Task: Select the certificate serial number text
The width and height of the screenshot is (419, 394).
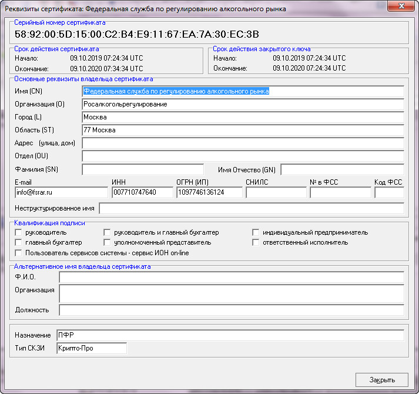Action: click(x=136, y=34)
